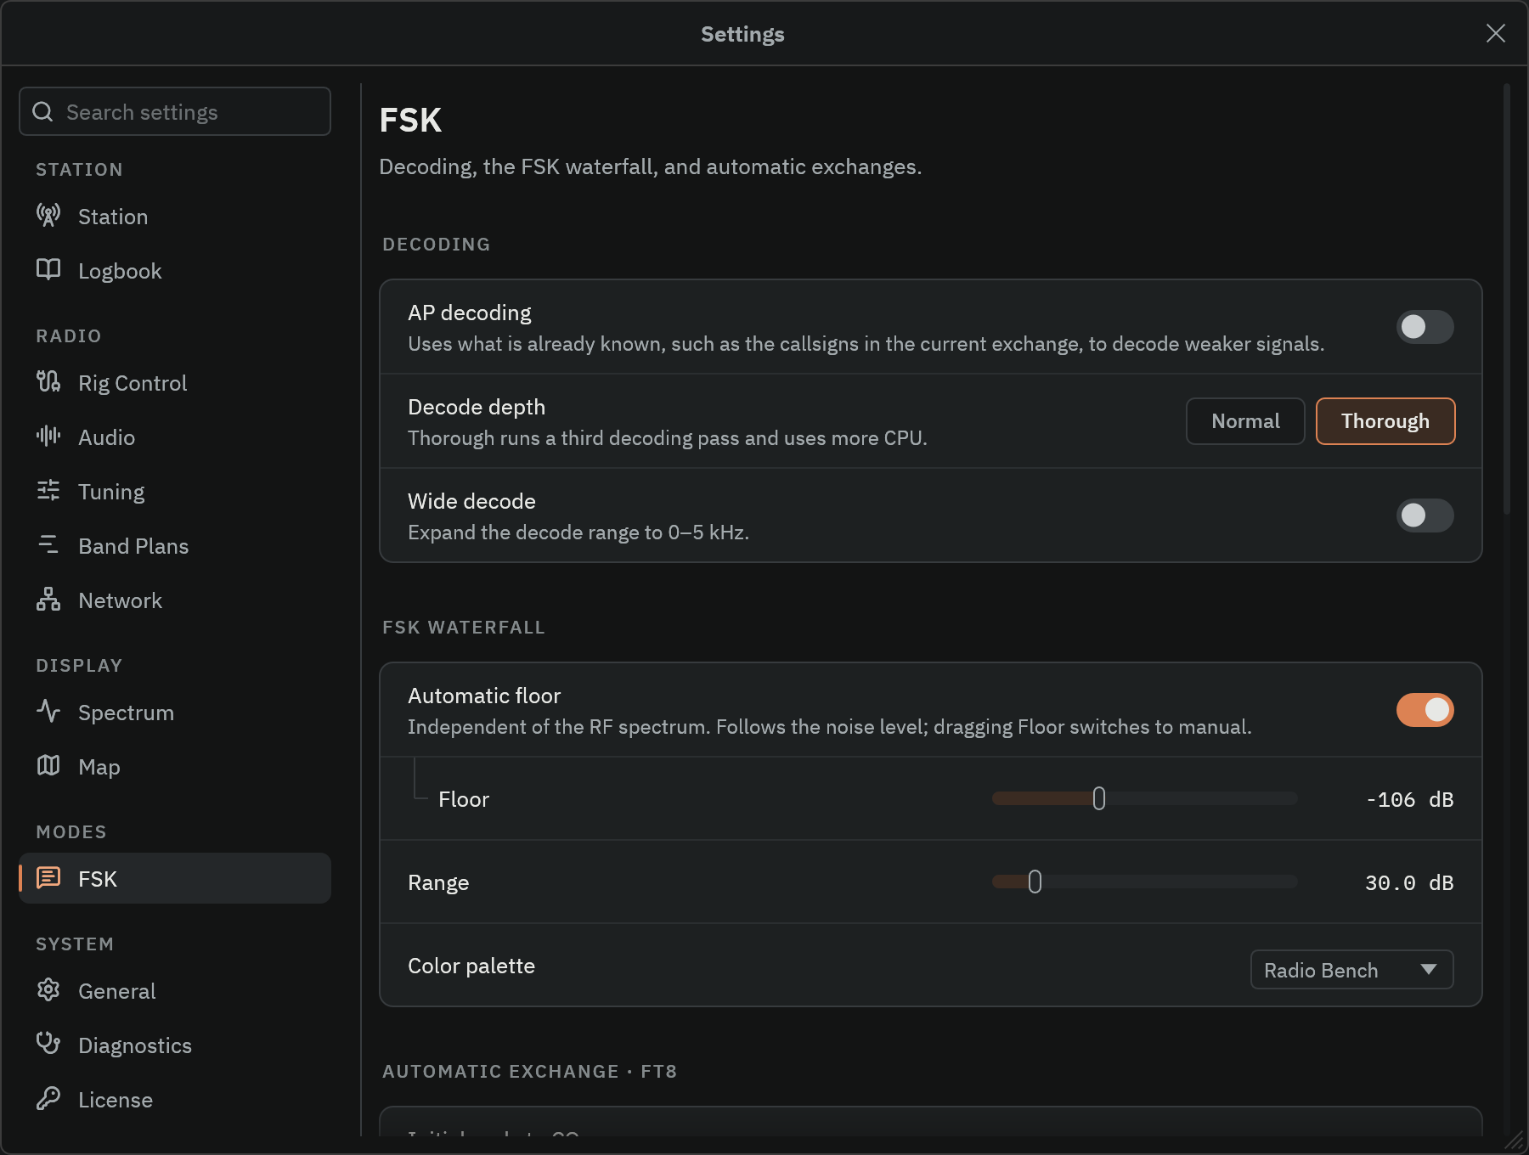Viewport: 1529px width, 1155px height.
Task: Disable the Automatic floor toggle
Action: [1425, 710]
